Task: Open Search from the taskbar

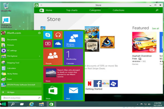Action: (x=13, y=104)
